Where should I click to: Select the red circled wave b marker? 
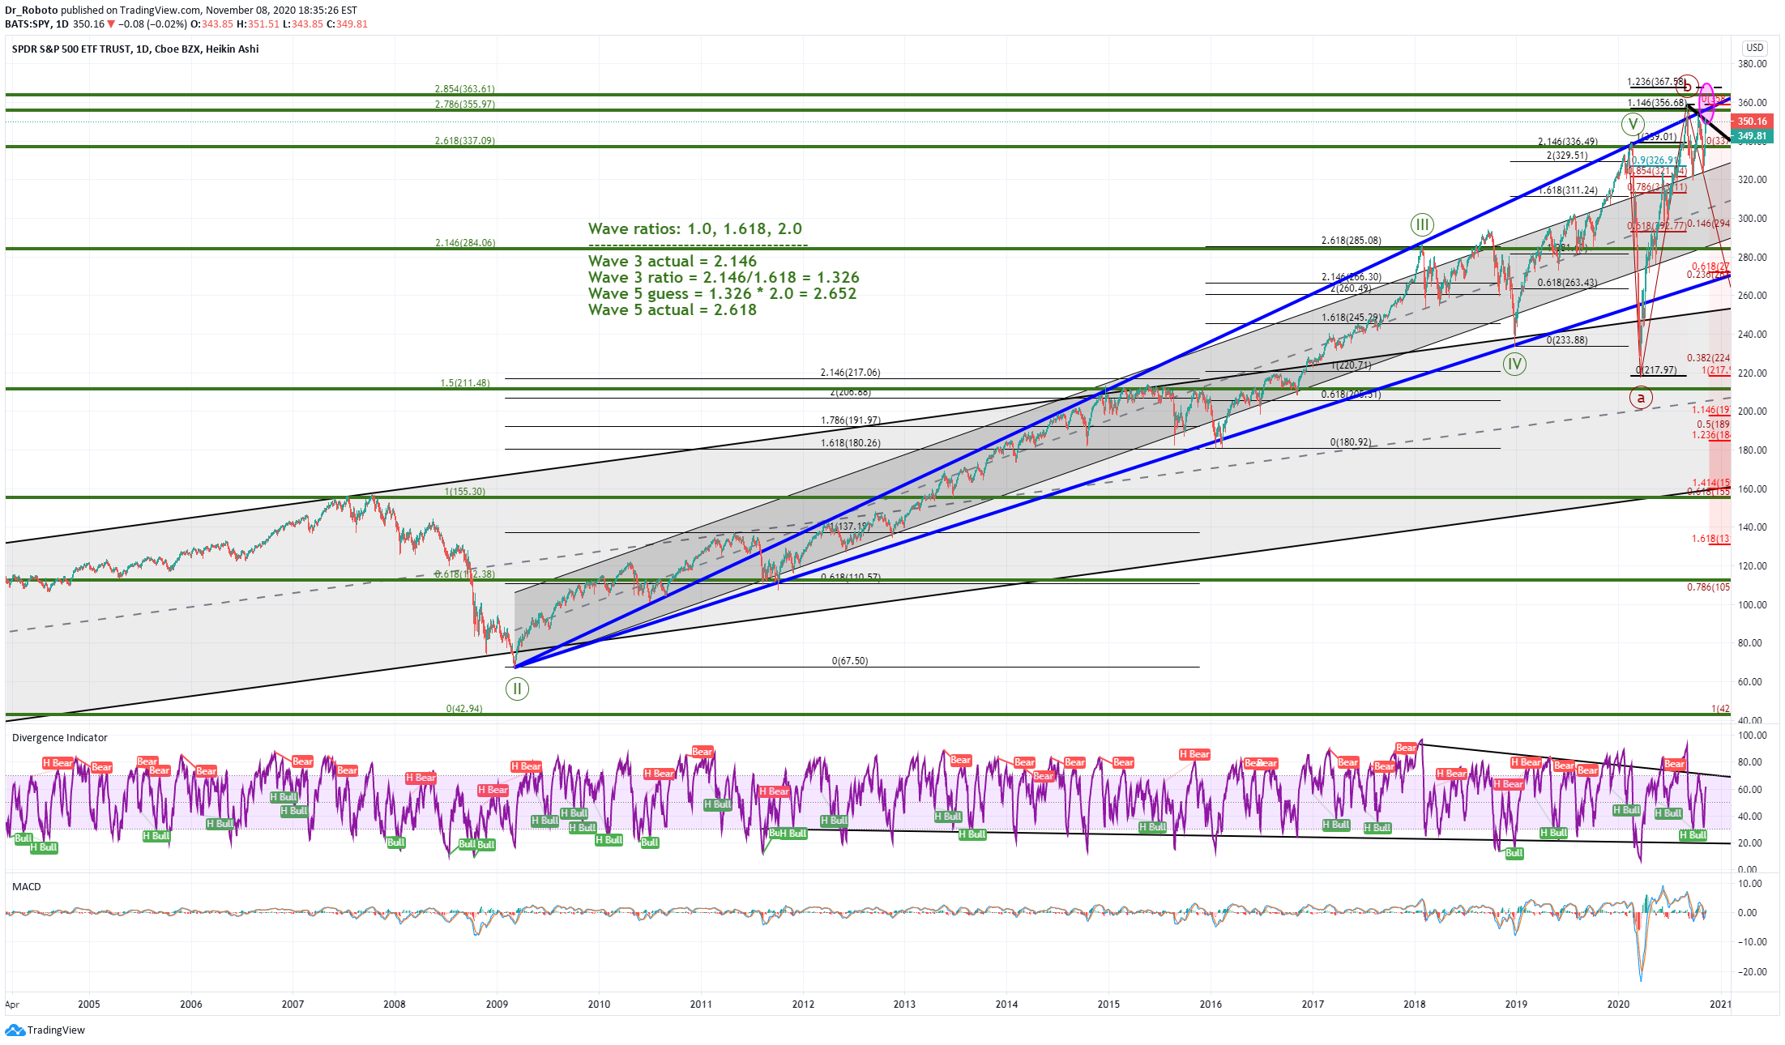click(x=1688, y=86)
